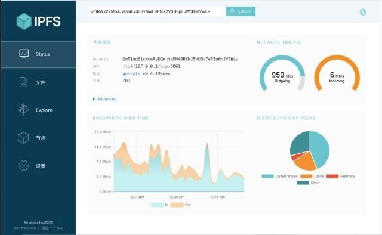Open the See the code link

coord(24,228)
